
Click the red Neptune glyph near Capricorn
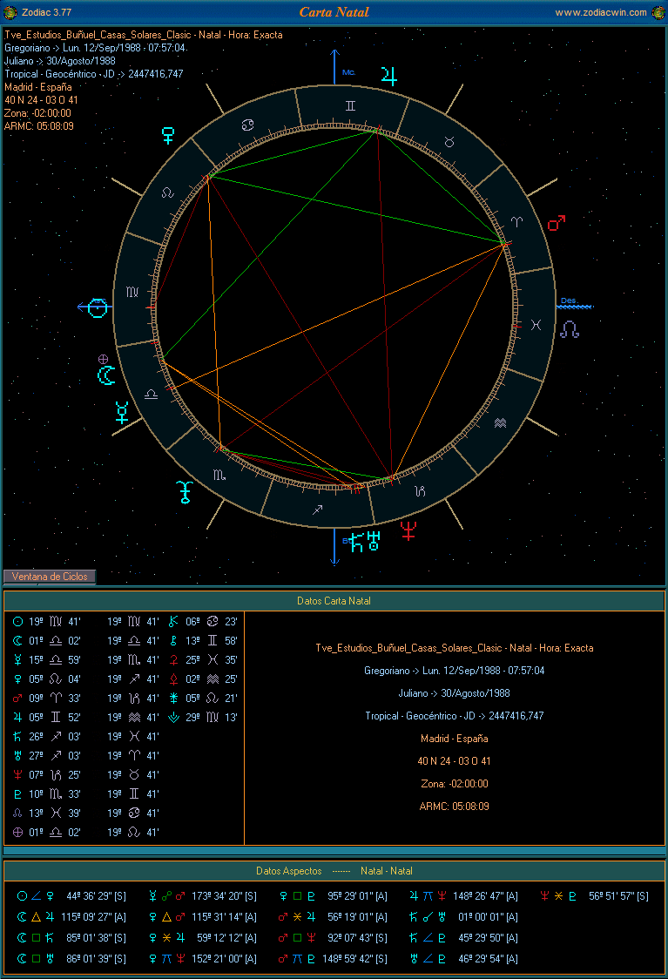408,530
